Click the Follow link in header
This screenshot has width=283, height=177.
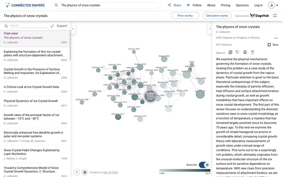coord(197,5)
